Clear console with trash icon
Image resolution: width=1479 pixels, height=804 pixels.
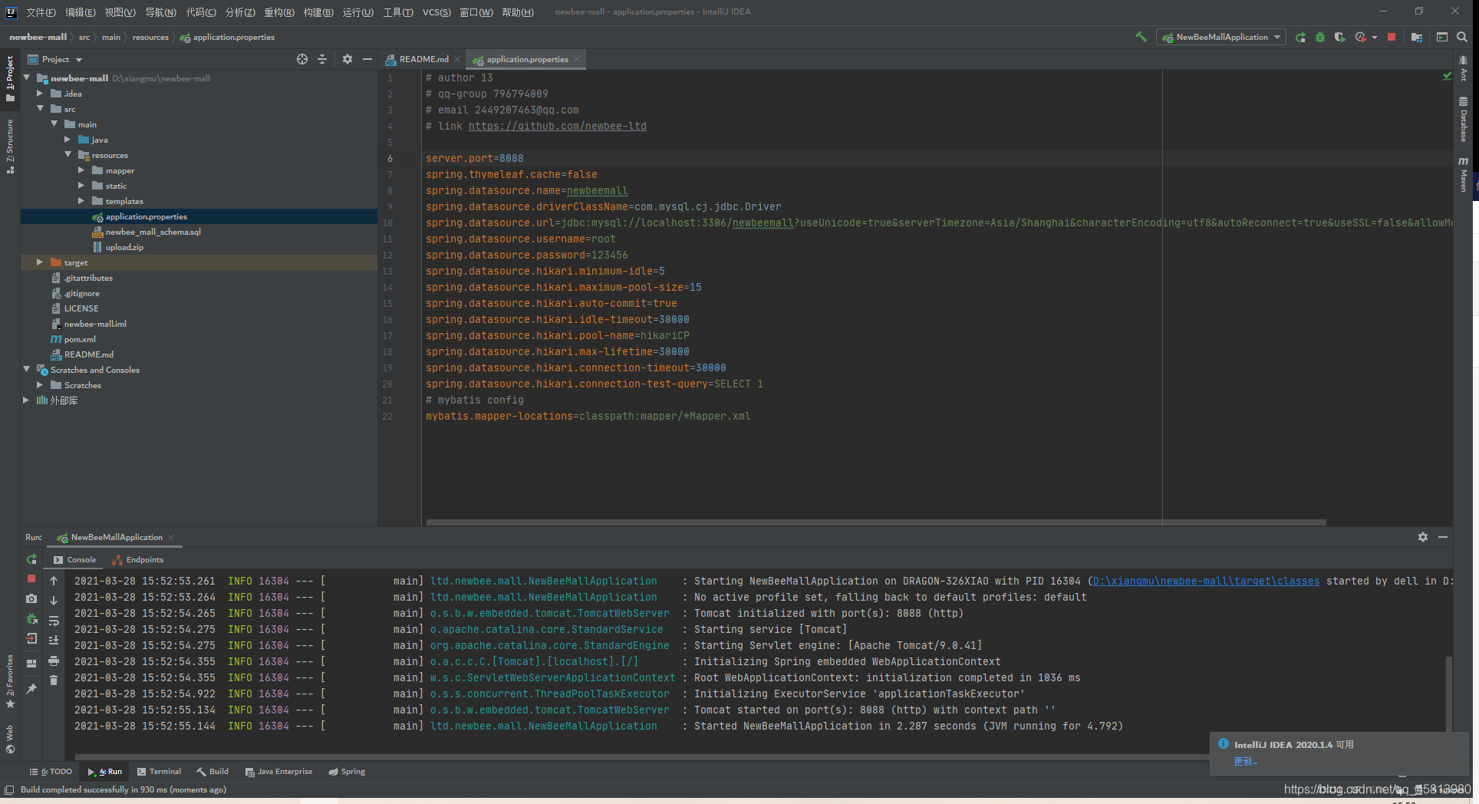(54, 680)
